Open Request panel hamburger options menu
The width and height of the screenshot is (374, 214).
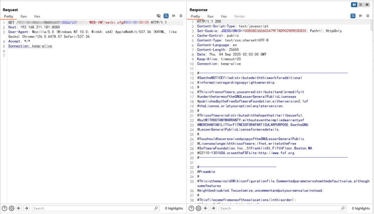pos(181,16)
